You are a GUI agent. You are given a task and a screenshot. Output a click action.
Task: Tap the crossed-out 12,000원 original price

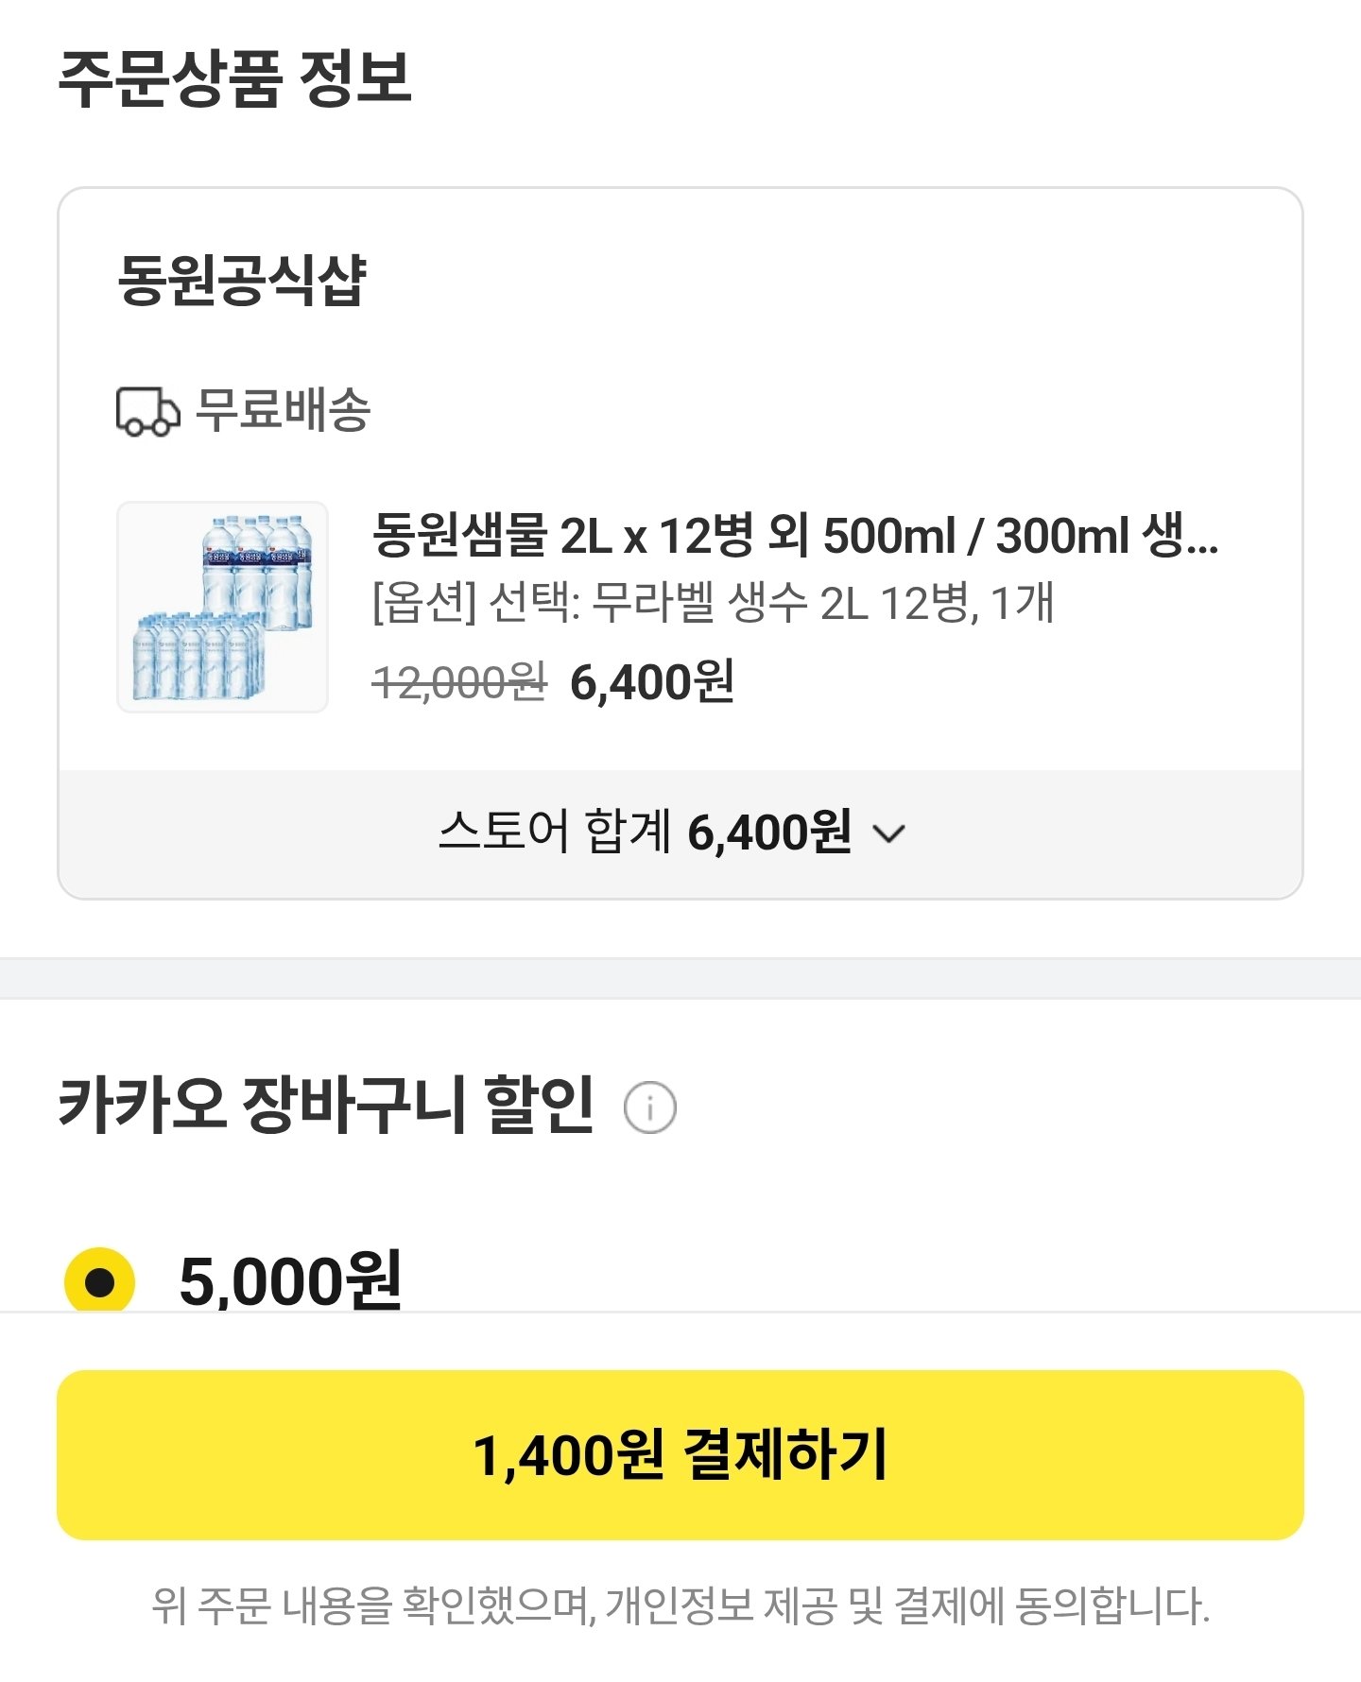[x=460, y=681]
